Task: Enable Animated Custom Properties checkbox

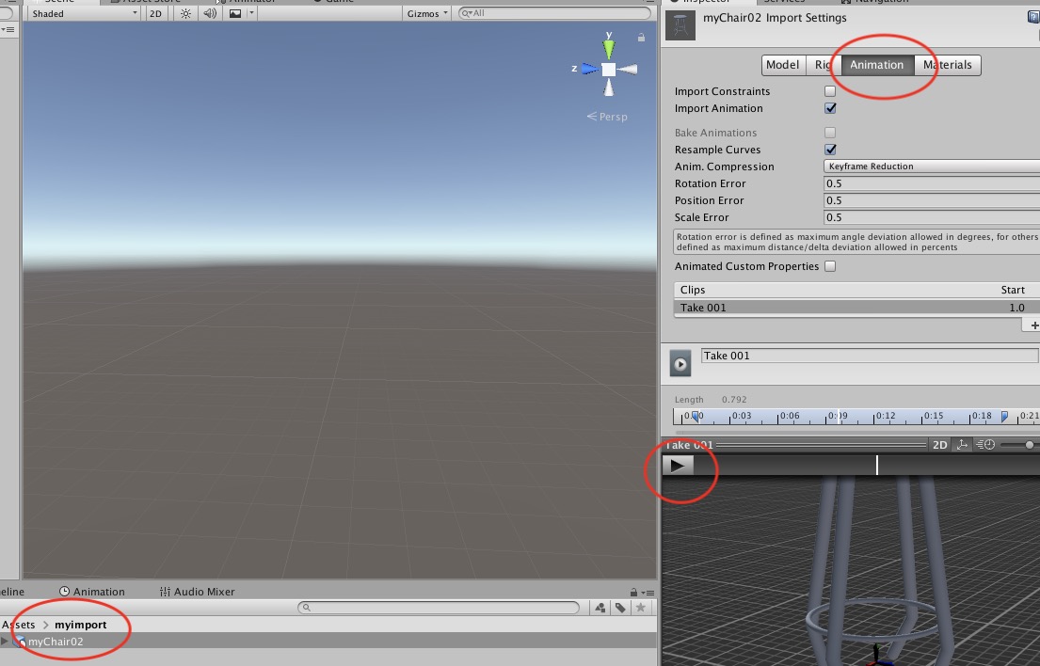Action: [830, 266]
